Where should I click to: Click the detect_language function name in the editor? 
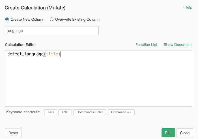pyautogui.click(x=25, y=54)
